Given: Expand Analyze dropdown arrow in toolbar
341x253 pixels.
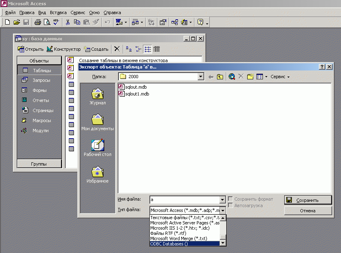Looking at the screenshot, I should [x=142, y=22].
